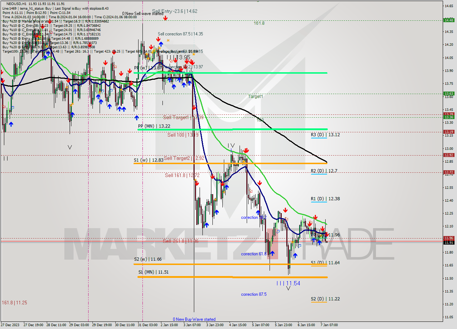Click the 'S1 (D) | 11.64' support label
457x329 pixels.
click(325, 262)
